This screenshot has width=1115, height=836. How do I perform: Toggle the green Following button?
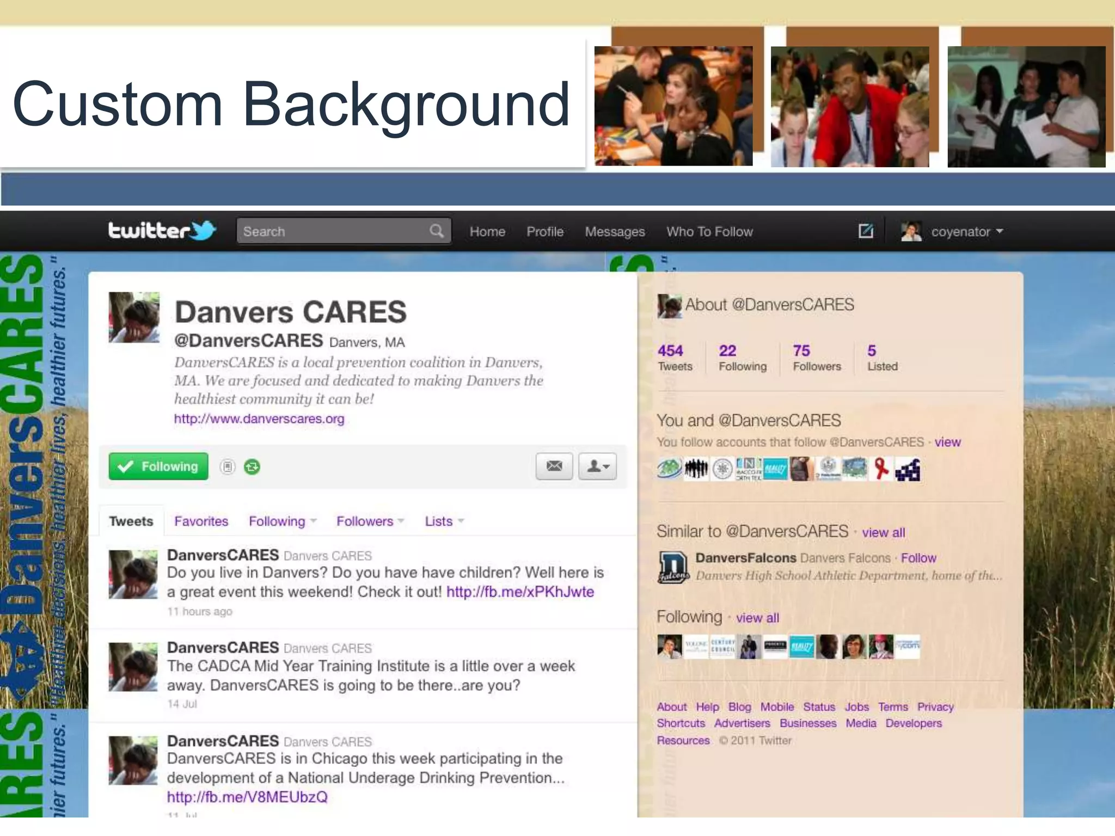pos(158,466)
